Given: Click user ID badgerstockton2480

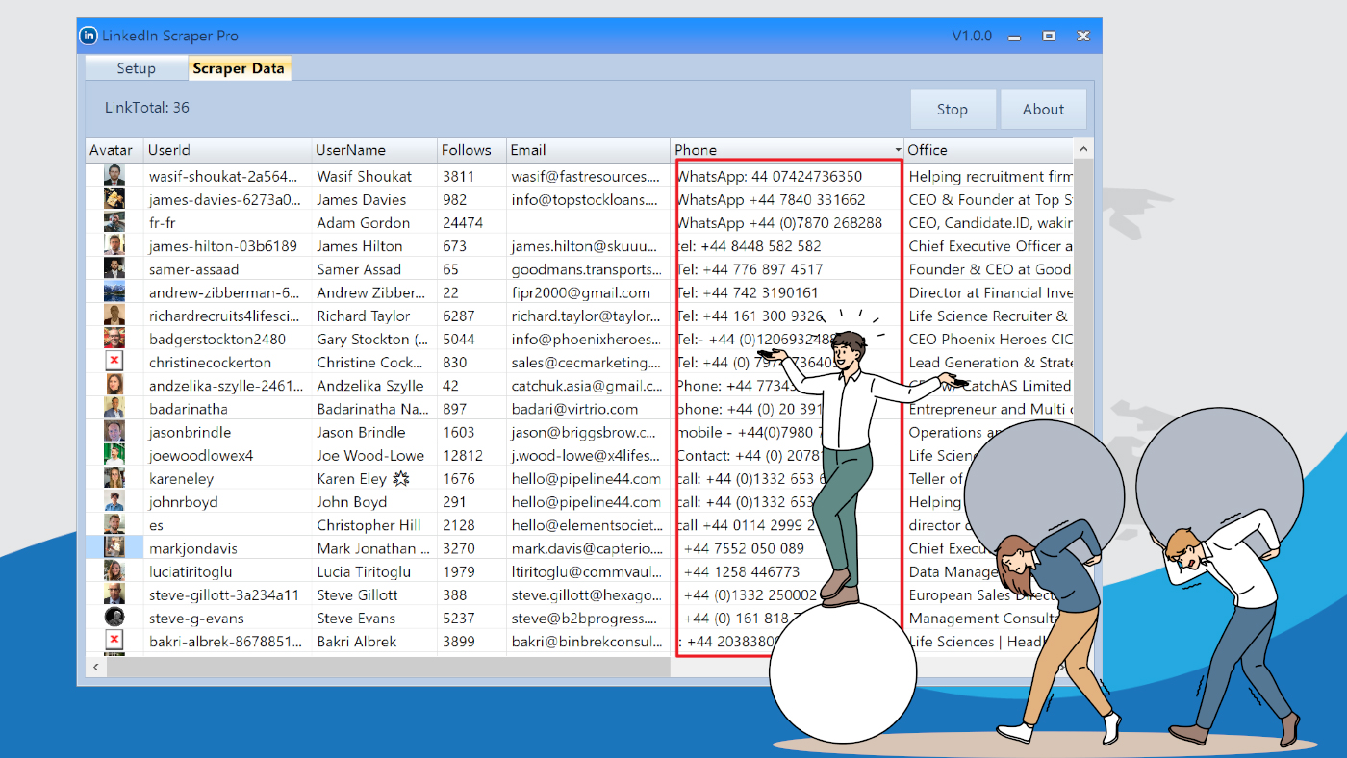Looking at the screenshot, I should (217, 339).
